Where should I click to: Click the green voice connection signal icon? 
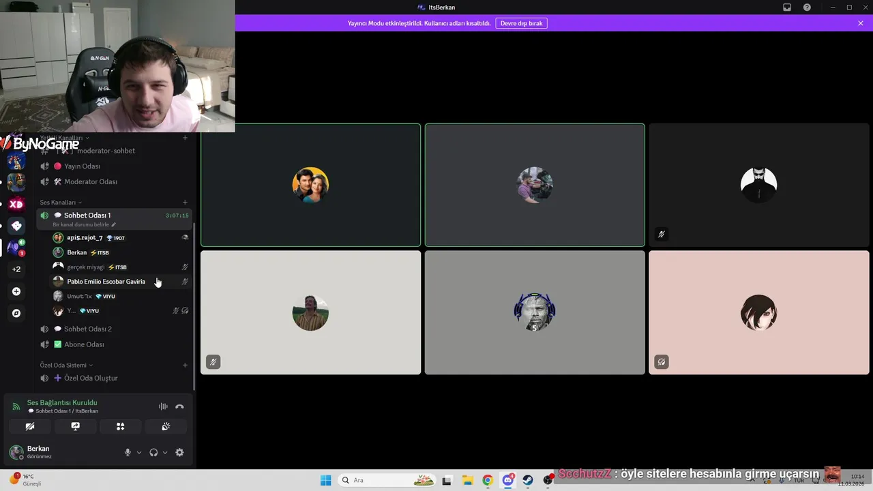pos(16,406)
